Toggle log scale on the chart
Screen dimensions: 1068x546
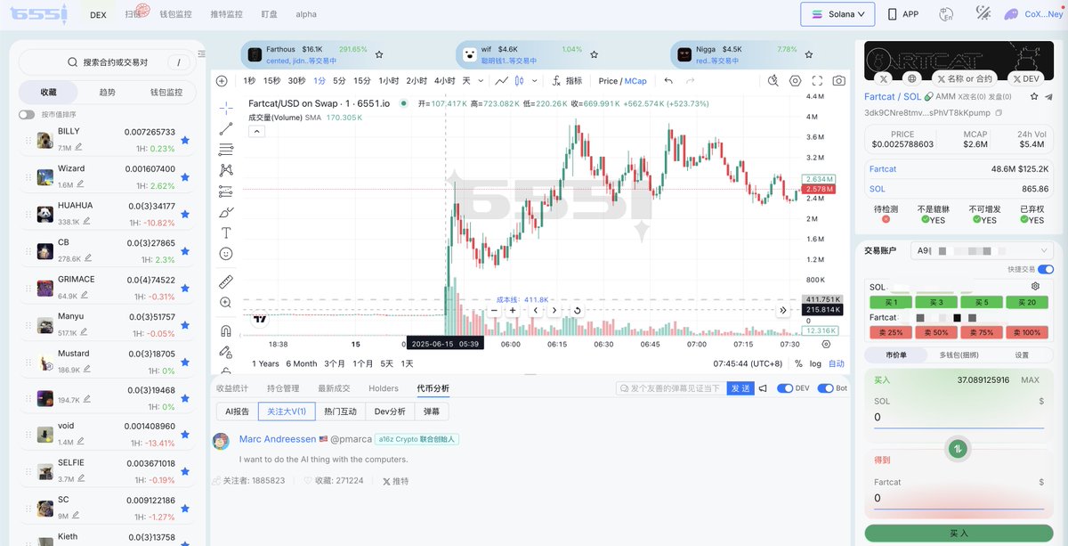815,363
